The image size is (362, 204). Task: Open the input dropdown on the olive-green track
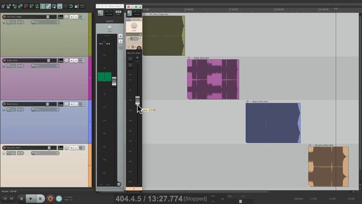click(x=45, y=22)
